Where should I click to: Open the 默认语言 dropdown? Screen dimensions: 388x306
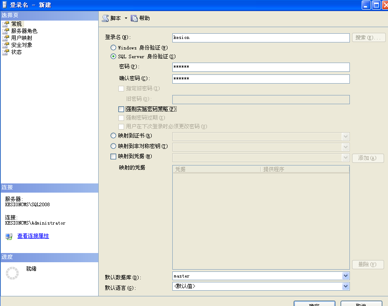(346, 286)
